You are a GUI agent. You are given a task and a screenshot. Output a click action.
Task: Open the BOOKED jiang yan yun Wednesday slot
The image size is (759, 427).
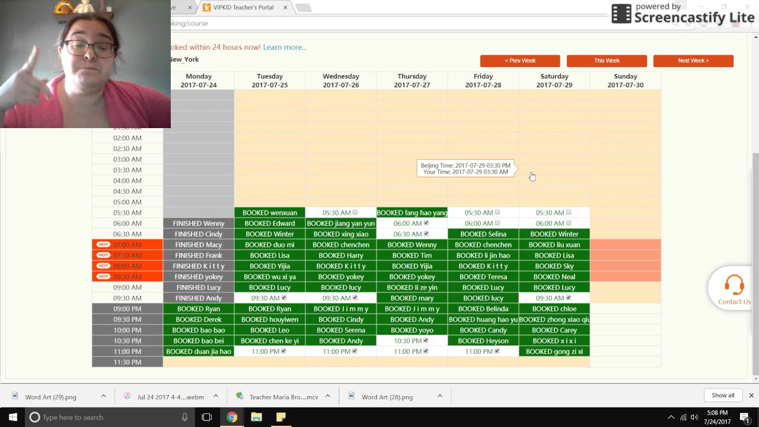point(341,223)
